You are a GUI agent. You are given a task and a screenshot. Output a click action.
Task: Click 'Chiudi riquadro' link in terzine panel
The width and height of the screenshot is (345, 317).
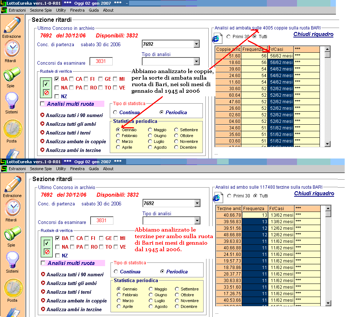[x=314, y=194]
